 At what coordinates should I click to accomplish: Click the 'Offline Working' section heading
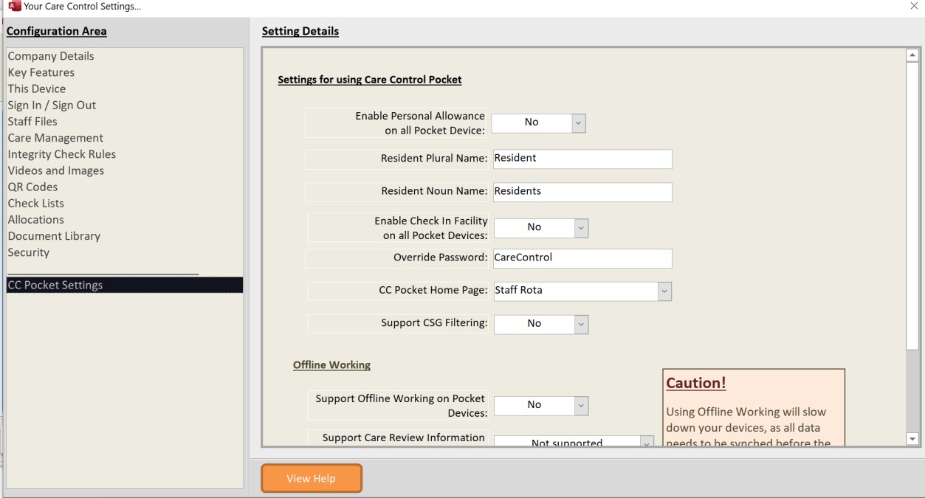[331, 365]
